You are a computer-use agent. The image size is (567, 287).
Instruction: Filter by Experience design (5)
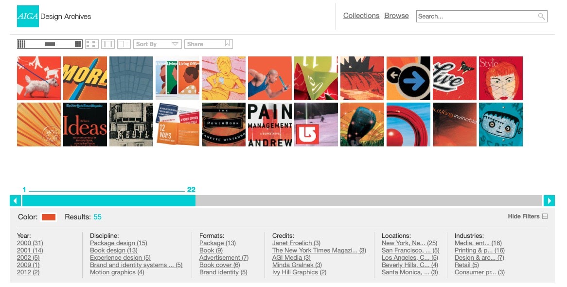click(x=121, y=258)
